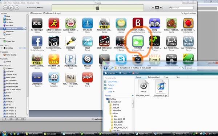Select the Blowfish app icon

[121, 23]
